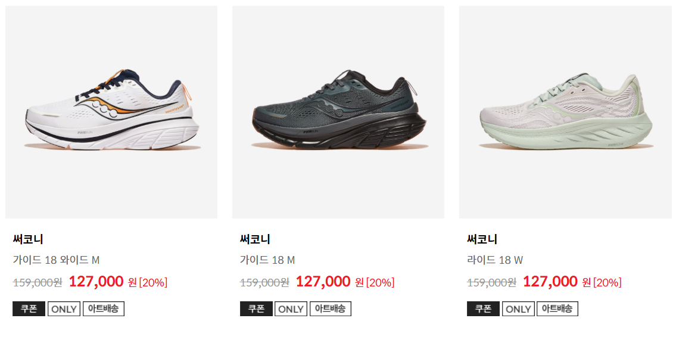This screenshot has width=676, height=340.
Task: Click 써코니 brand above 가이드 18 와이드 M
Action: pyautogui.click(x=28, y=239)
